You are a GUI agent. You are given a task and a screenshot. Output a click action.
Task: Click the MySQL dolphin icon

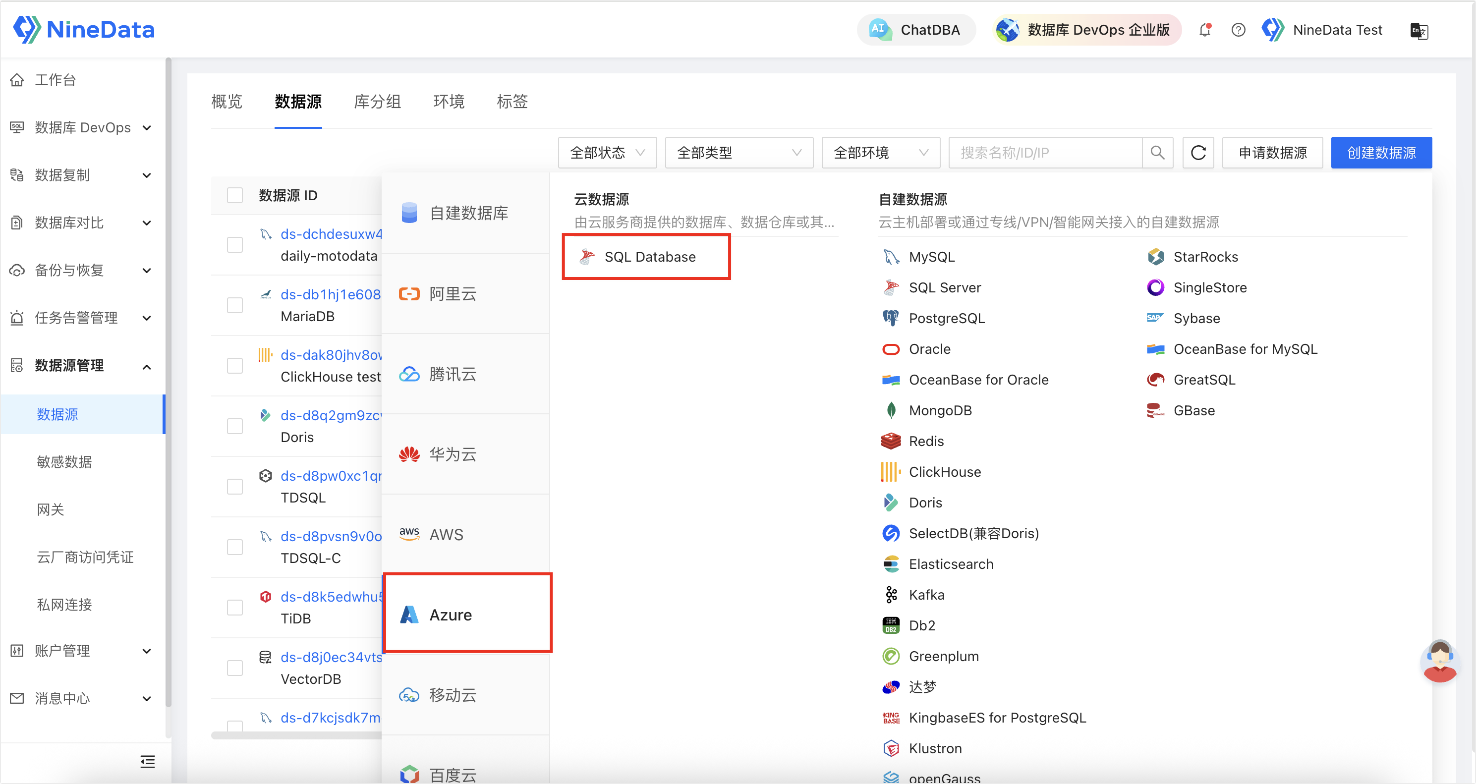891,257
